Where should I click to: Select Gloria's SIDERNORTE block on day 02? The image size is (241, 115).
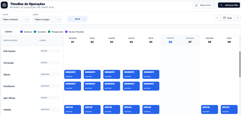(x=92, y=74)
